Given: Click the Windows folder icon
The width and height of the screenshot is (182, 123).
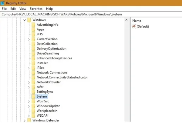Looking at the screenshot, I should pyautogui.click(x=29, y=20).
